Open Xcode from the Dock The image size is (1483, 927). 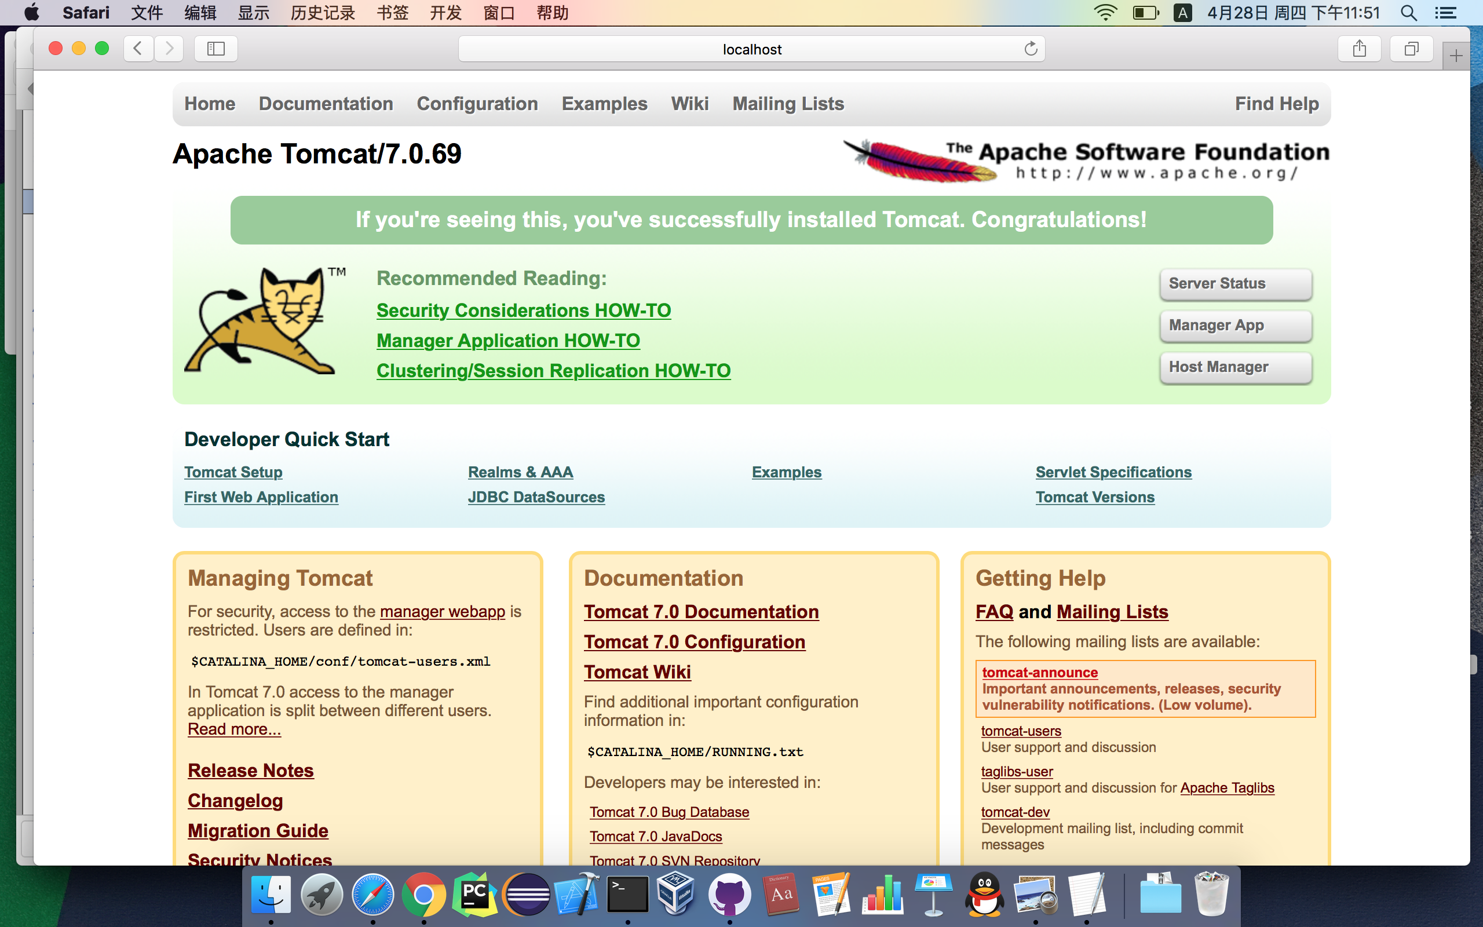(x=576, y=895)
